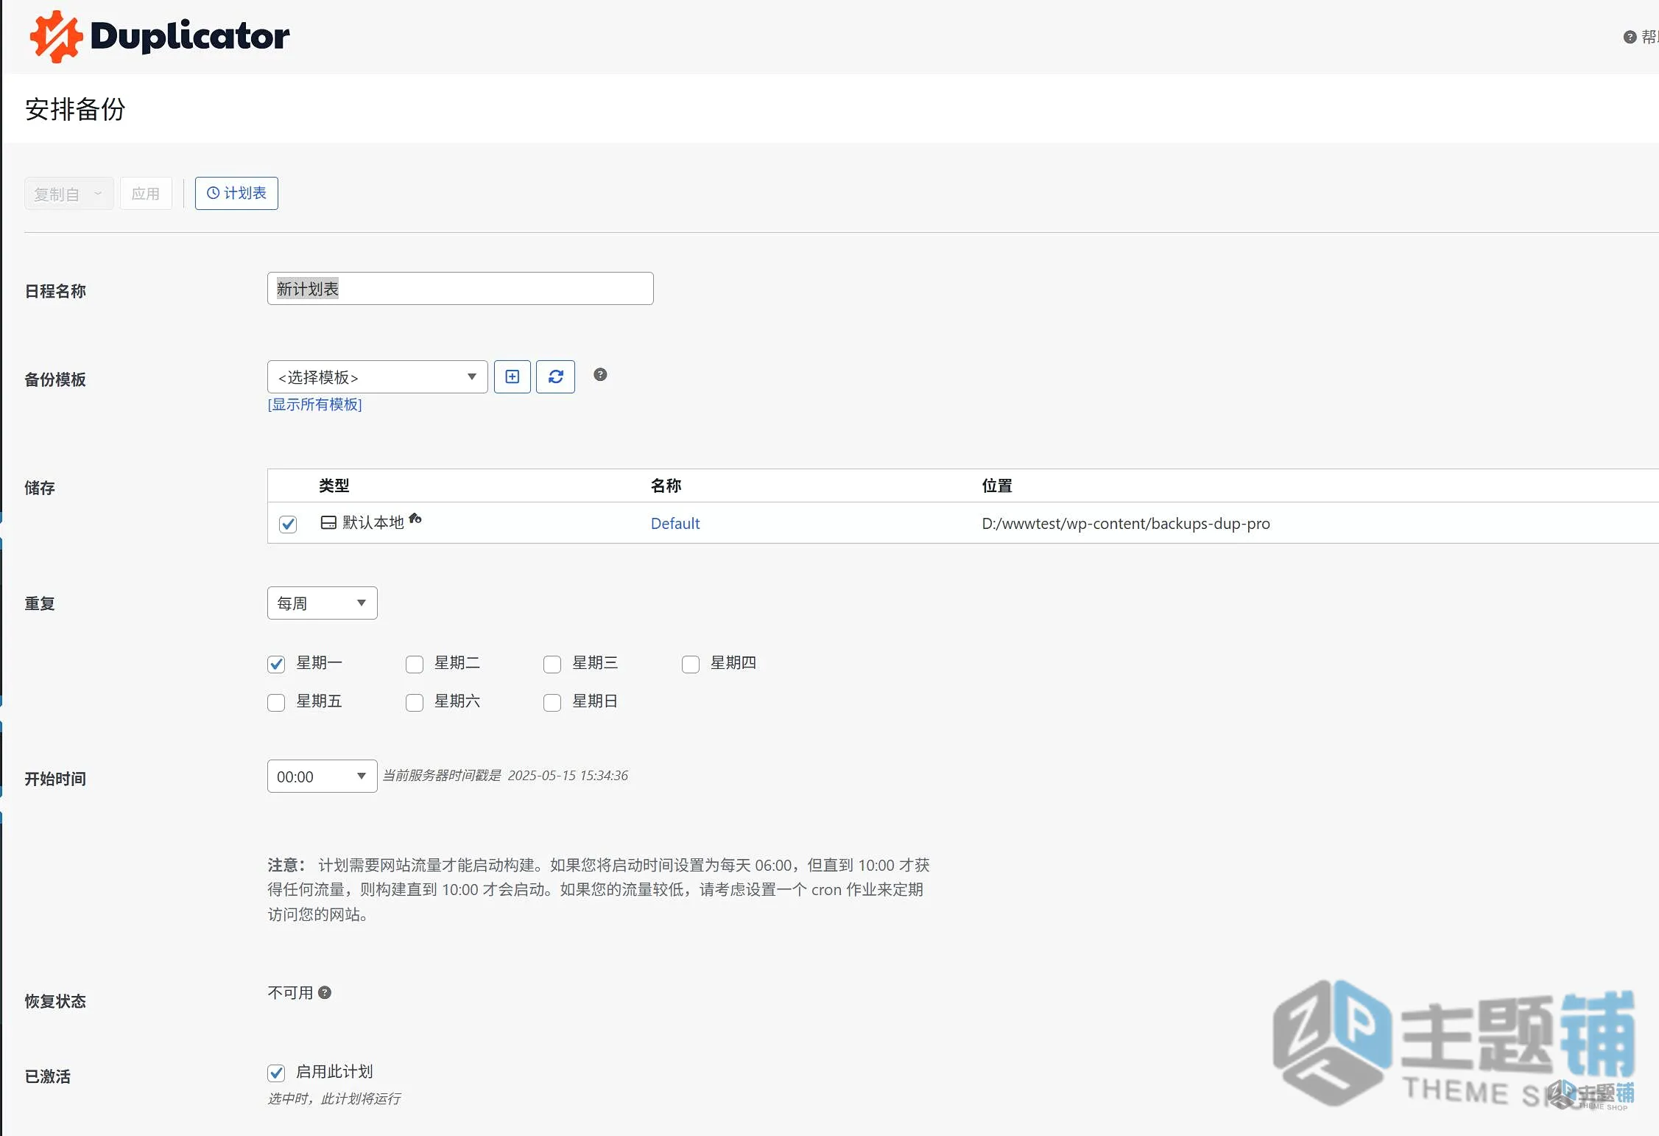The height and width of the screenshot is (1136, 1659).
Task: Enable the 星期六 checkbox
Action: click(415, 702)
